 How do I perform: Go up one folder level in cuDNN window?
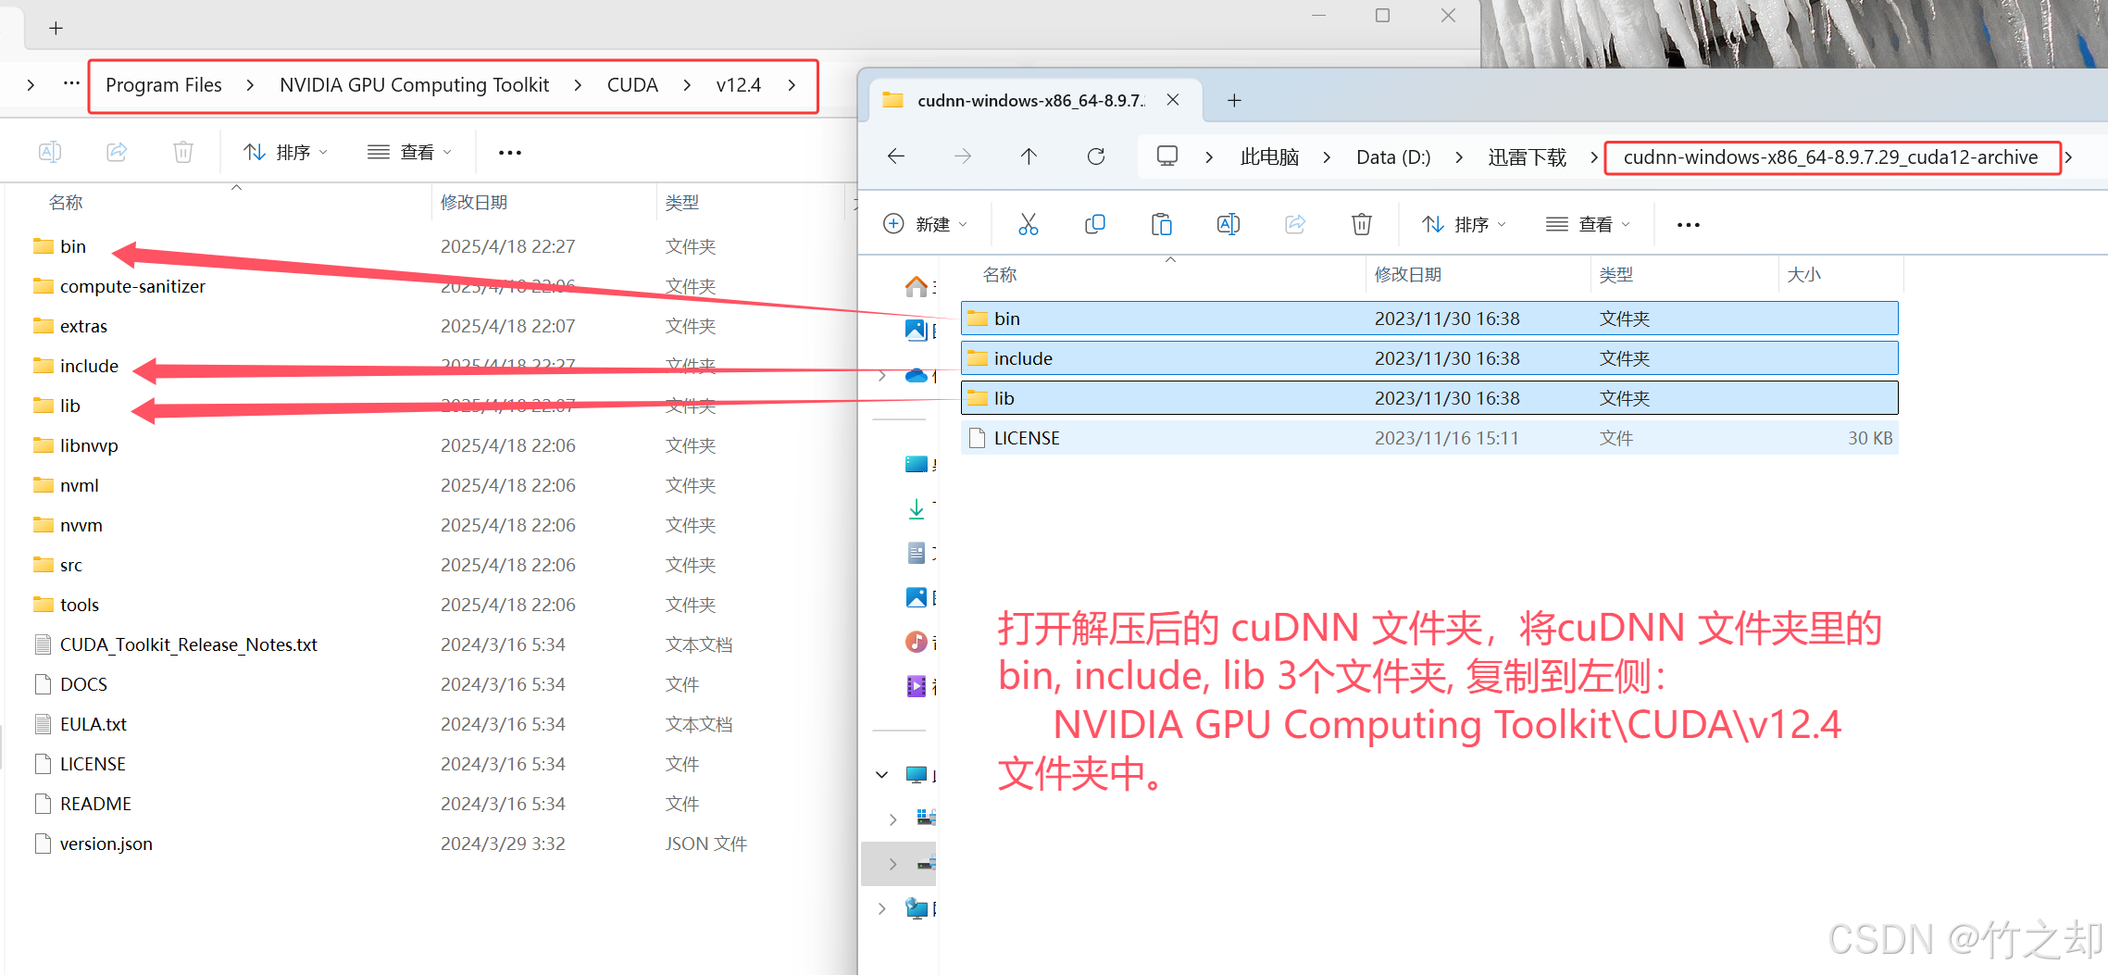(1029, 156)
